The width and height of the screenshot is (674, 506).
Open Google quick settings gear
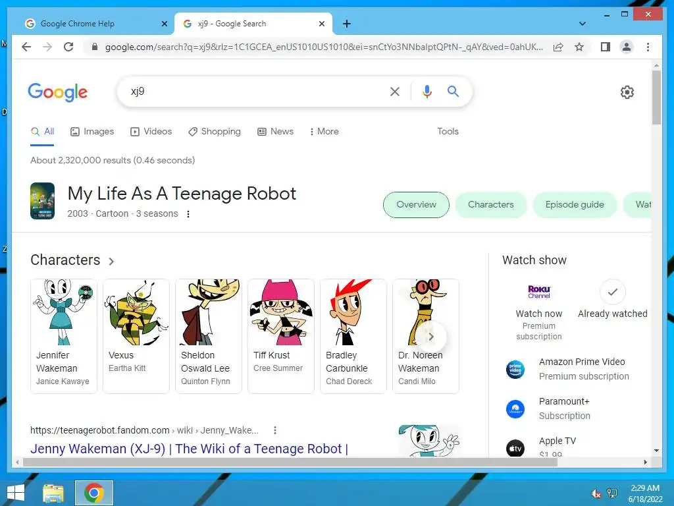coord(627,92)
